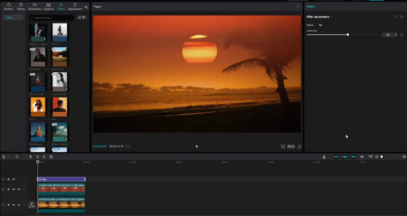This screenshot has width=407, height=216.
Task: Open the Adjustment tab
Action: tap(75, 7)
